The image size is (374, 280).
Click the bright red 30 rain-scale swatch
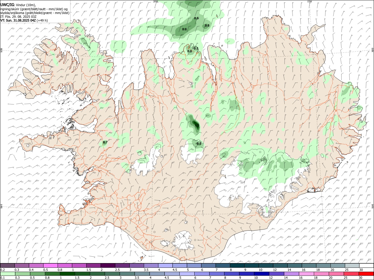(366, 274)
